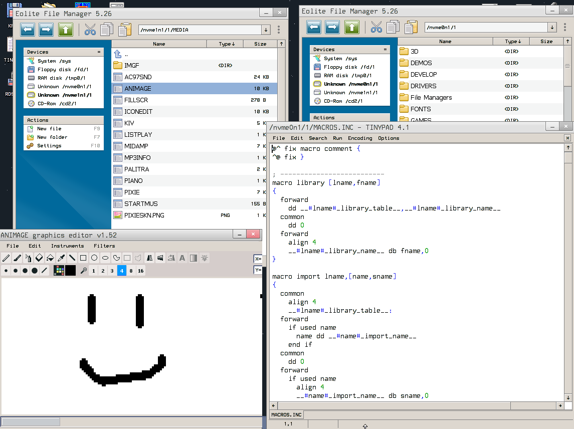Go up a folder in /nvme0n1/1 file manager
The image size is (574, 429).
click(x=352, y=27)
